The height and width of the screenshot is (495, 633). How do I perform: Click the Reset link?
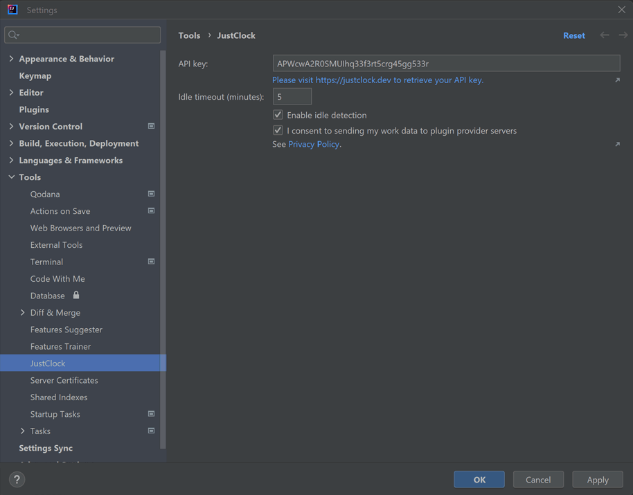pos(574,35)
